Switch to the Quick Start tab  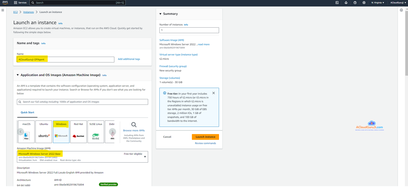(27, 113)
